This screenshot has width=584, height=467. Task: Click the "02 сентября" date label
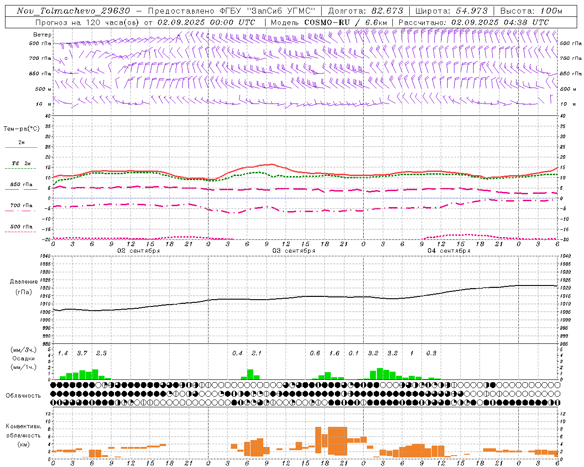point(139,251)
